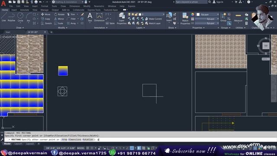Toggle the drawing grid display
The width and height of the screenshot is (277, 156).
87,148
